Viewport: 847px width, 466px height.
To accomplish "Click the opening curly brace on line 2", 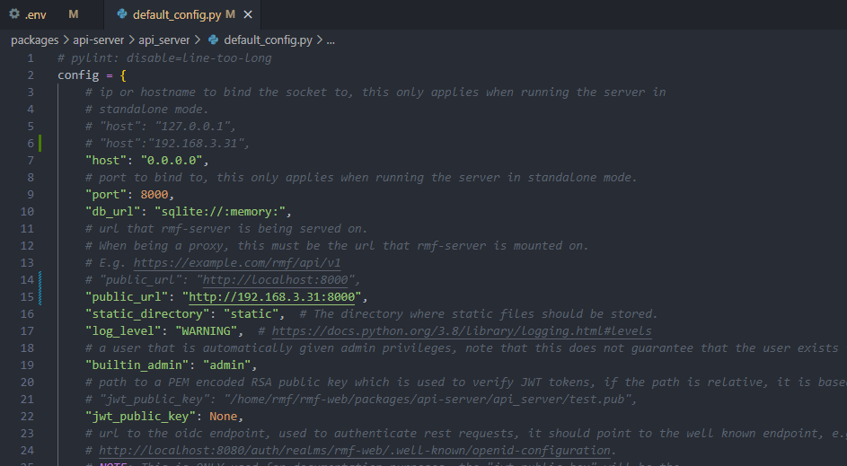I will click(123, 75).
